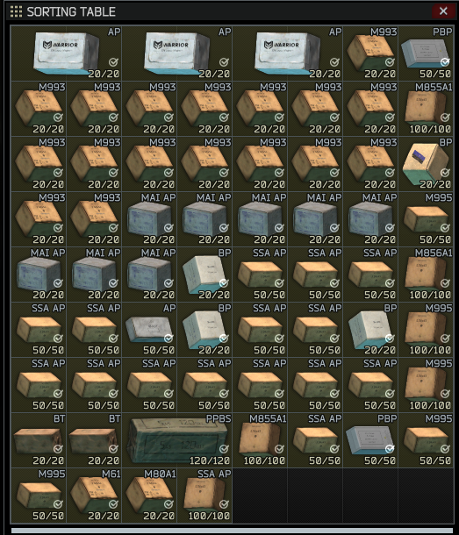459x535 pixels.
Task: Select the M993 box left of the first MAI AP
Action: coord(94,219)
